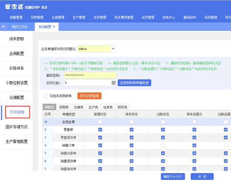Toggle 全选全清 保存状态 checkbox
Viewport: 231px width, 182px height.
pyautogui.click(x=132, y=121)
